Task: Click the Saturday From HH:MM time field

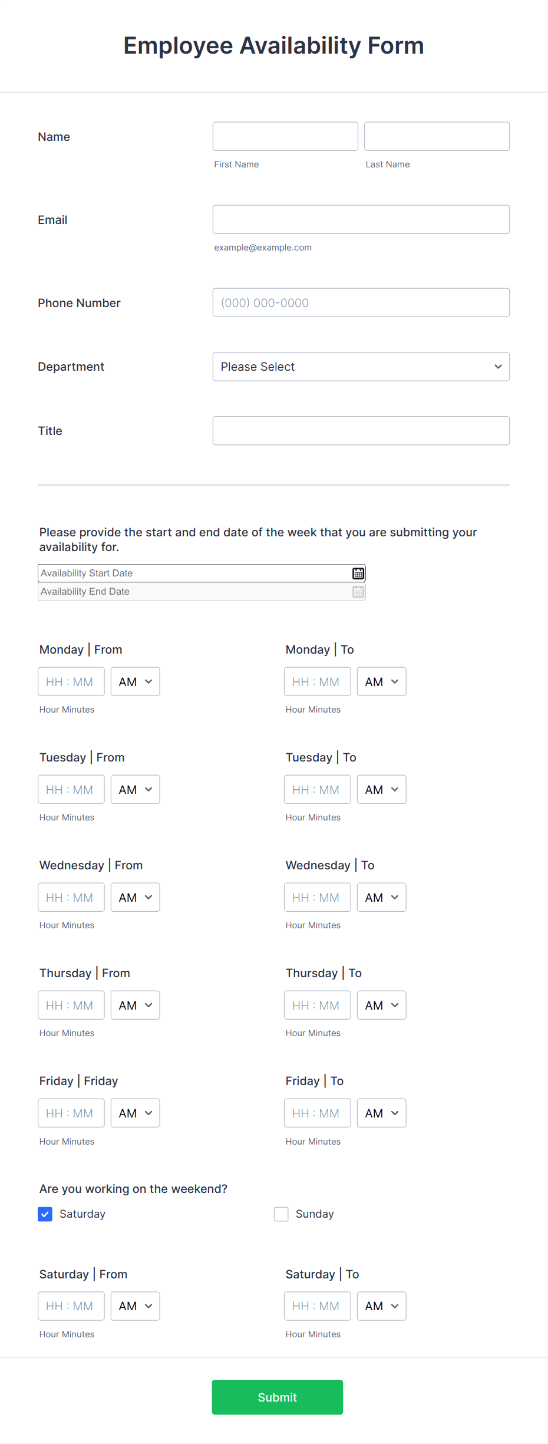Action: pyautogui.click(x=71, y=1306)
